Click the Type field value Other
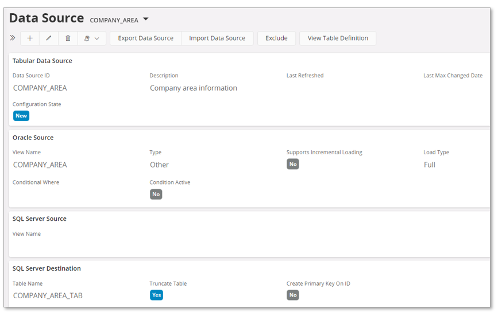The width and height of the screenshot is (498, 312). click(160, 165)
